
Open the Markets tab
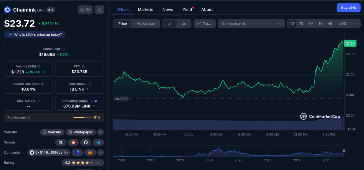146,9
